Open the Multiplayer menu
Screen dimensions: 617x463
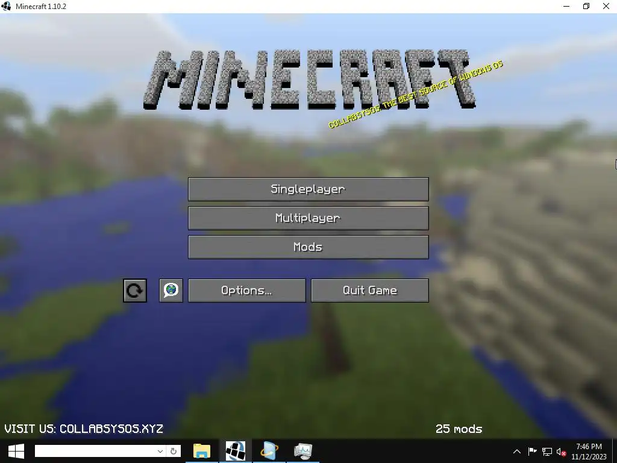[308, 218]
